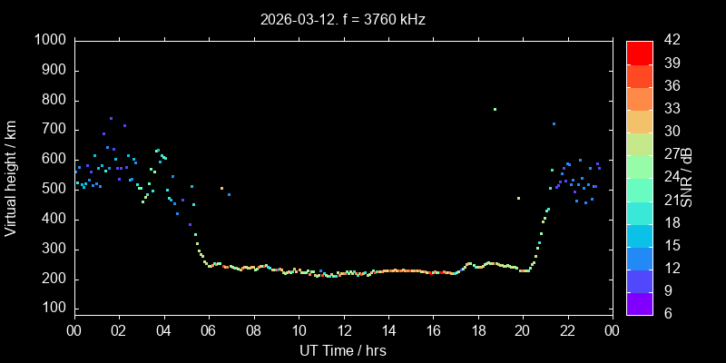
Task: Select the 06 hour tick on time axis
Action: coord(209,330)
